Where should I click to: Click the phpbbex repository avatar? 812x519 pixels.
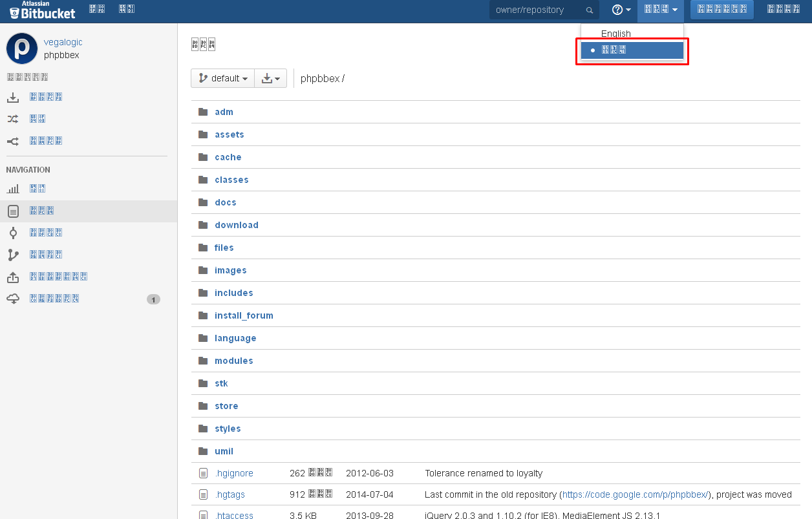[22, 48]
